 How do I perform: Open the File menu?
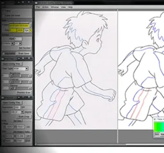[x=38, y=7]
